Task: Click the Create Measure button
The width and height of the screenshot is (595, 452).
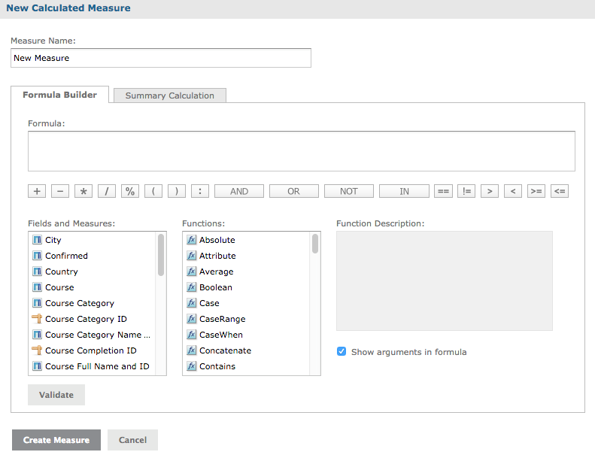Action: click(56, 440)
